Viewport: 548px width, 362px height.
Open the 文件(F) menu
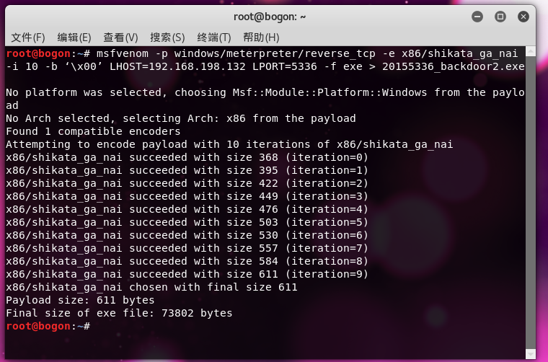pyautogui.click(x=28, y=37)
